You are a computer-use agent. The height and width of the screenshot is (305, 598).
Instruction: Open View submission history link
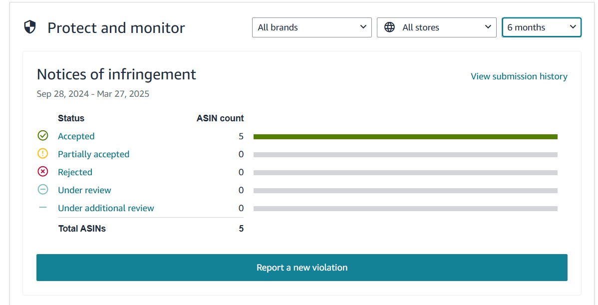click(519, 76)
